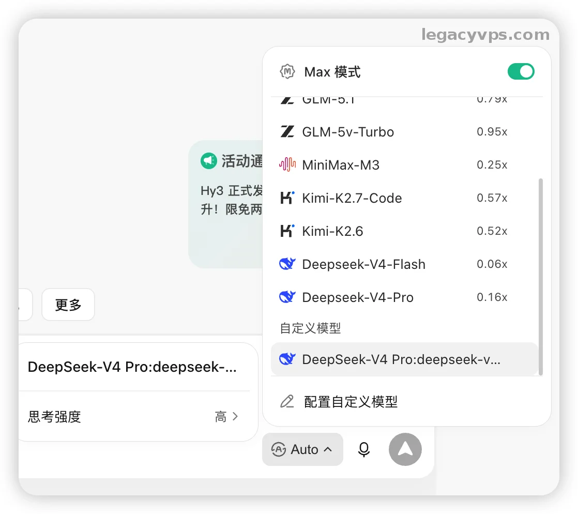Click the model list vertical scrollbar
Image resolution: width=578 pixels, height=514 pixels.
[x=541, y=277]
